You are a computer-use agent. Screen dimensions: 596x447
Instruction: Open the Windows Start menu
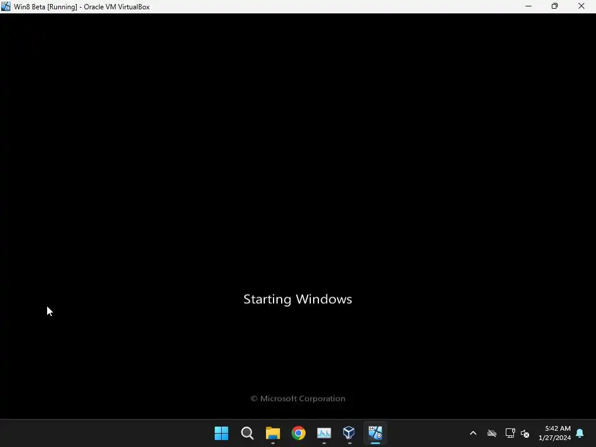[221, 433]
